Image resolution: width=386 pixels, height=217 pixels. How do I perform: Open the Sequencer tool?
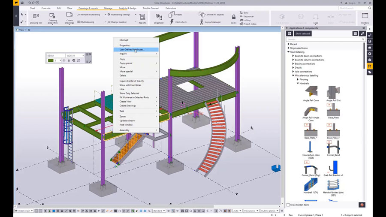click(x=247, y=16)
